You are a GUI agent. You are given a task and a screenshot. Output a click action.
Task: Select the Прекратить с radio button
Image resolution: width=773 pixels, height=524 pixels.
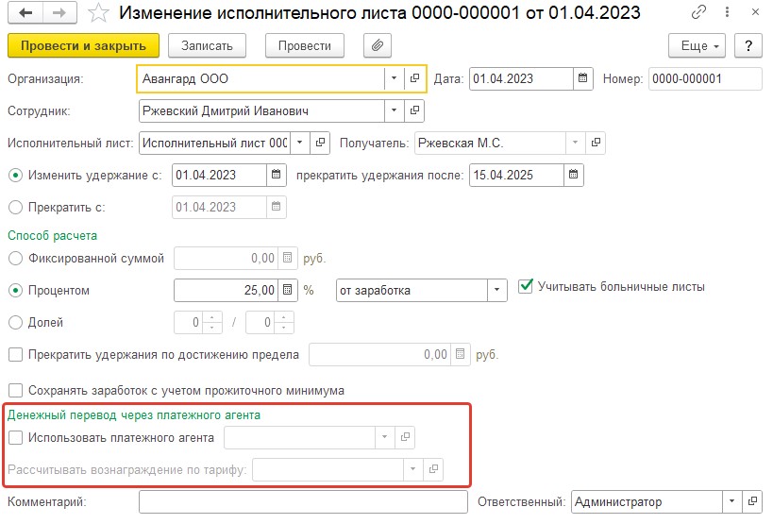tap(15, 207)
